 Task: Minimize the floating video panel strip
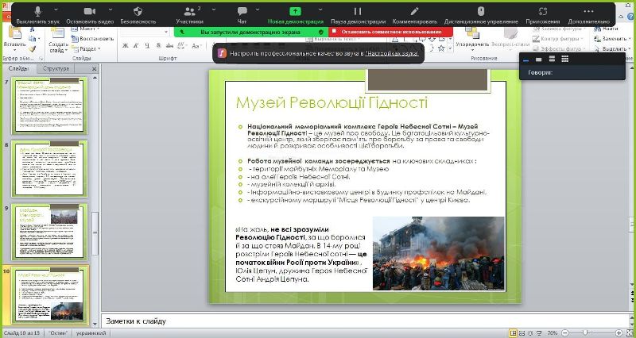[525, 59]
